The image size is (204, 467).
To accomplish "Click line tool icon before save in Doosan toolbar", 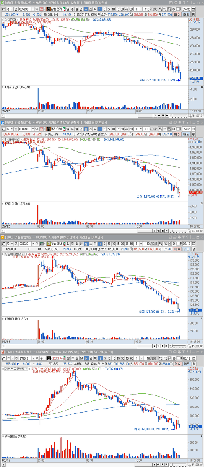I will coord(165,243).
